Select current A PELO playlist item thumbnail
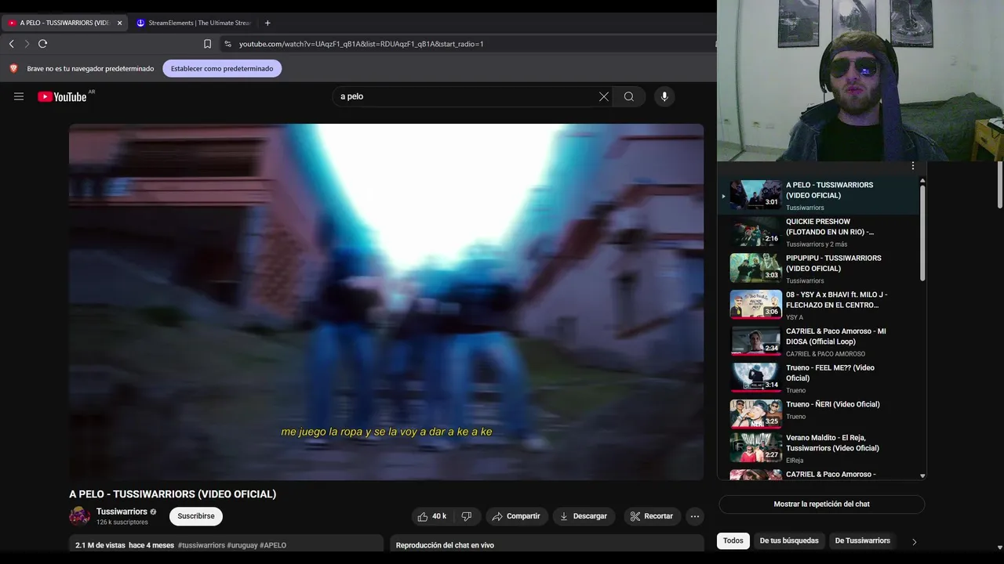This screenshot has height=564, width=1004. pyautogui.click(x=756, y=195)
